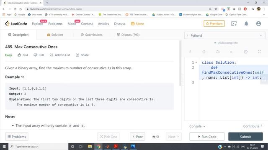The width and height of the screenshot is (268, 150).
Task: Open Chrome from the taskbar
Action: (99, 146)
